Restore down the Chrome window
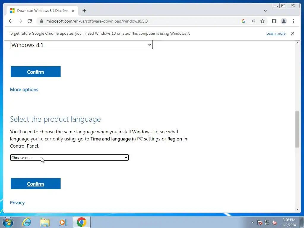 pos(283,6)
